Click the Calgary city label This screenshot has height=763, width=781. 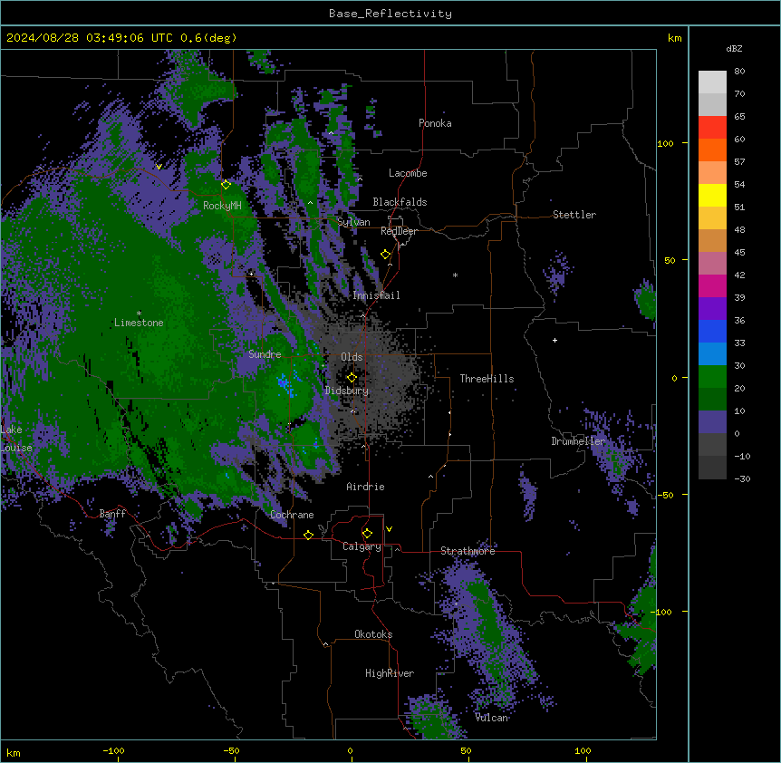[x=362, y=546]
